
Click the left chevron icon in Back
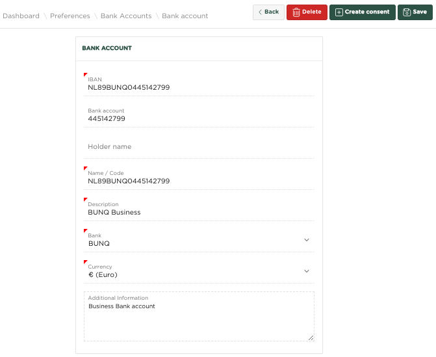[x=260, y=12]
